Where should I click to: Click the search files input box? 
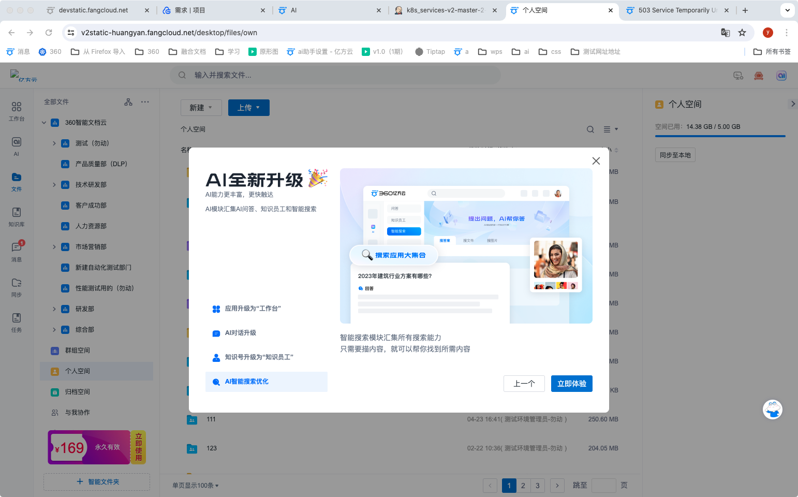[335, 75]
